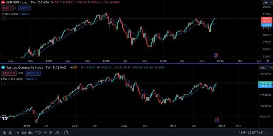Click the Nasdaq sell price 14305.03 button
Screen dimensions: 273x136
tap(9, 73)
